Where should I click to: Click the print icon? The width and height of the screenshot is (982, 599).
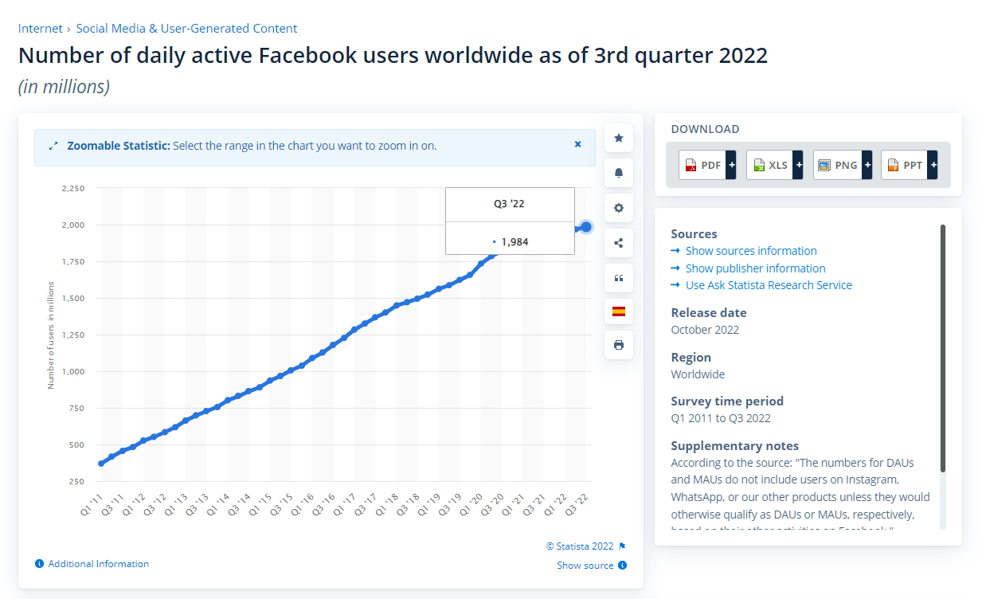(x=618, y=346)
